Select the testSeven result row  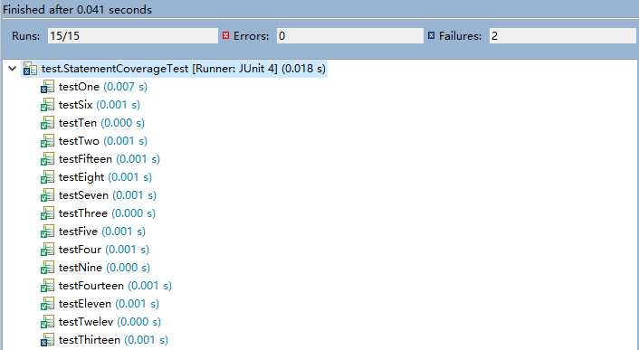(99, 195)
